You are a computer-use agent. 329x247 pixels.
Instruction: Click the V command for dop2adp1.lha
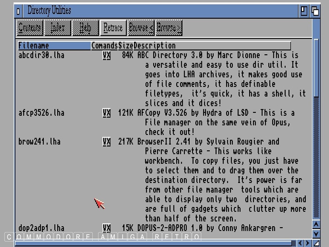coord(105,228)
